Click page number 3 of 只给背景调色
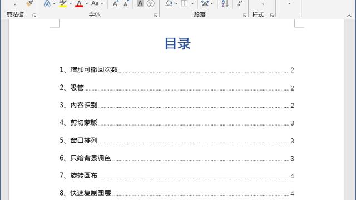Image resolution: width=356 pixels, height=200 pixels. tap(292, 158)
